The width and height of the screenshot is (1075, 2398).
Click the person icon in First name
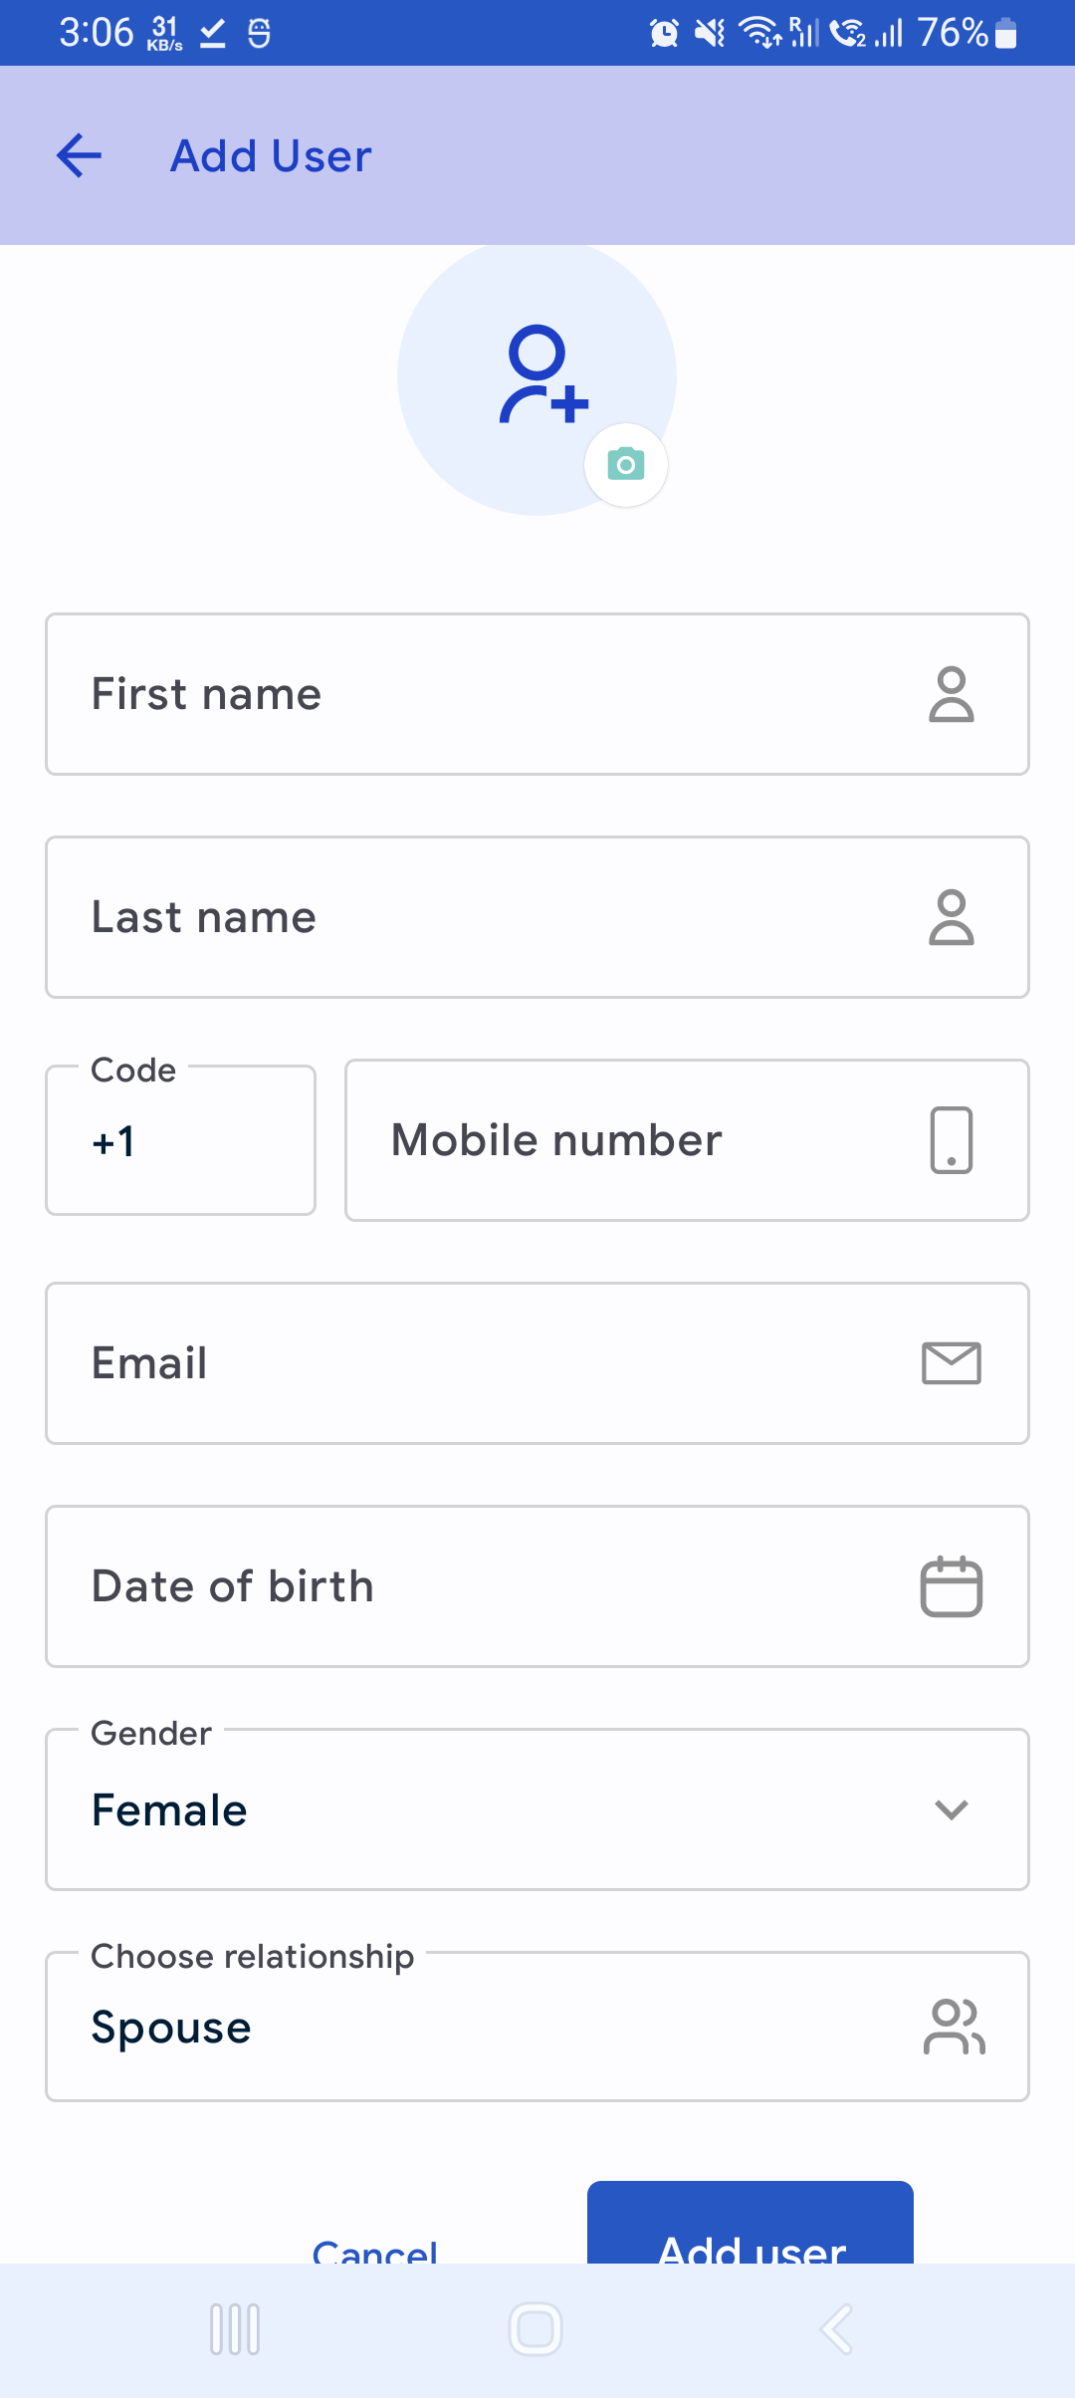(x=952, y=694)
